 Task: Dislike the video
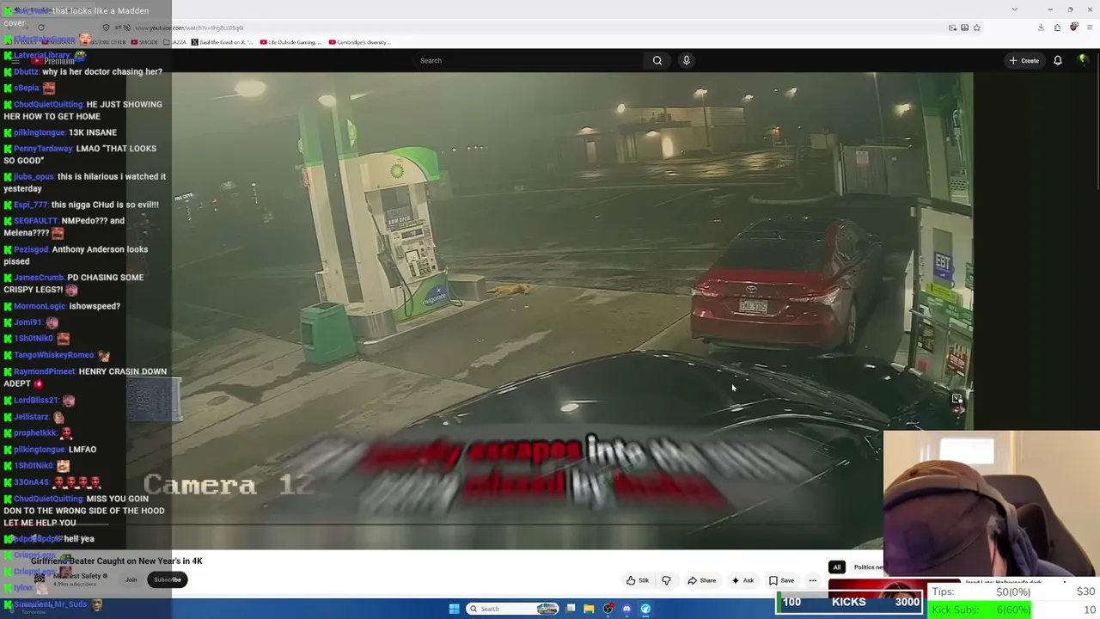(666, 580)
